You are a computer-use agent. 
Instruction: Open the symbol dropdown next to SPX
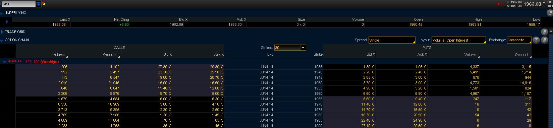[x=39, y=4]
